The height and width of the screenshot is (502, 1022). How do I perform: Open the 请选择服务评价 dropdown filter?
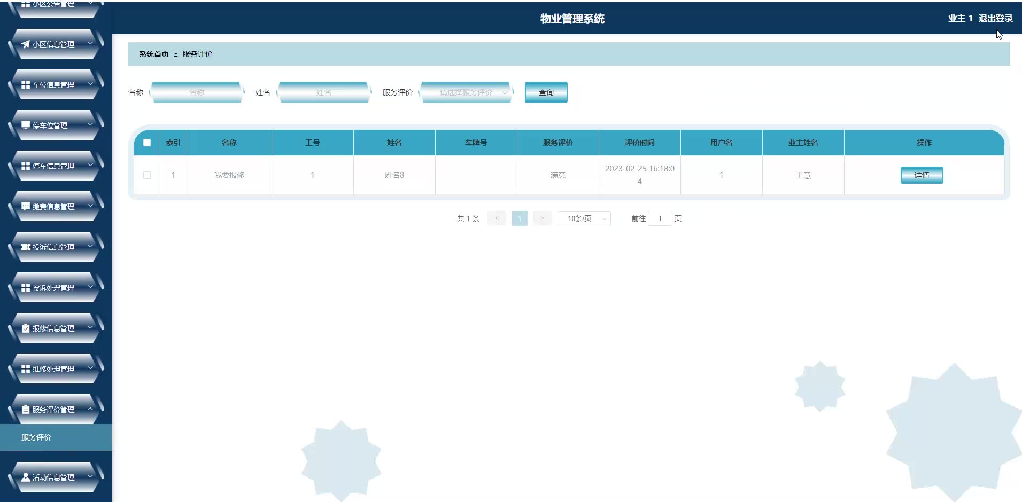(x=467, y=92)
